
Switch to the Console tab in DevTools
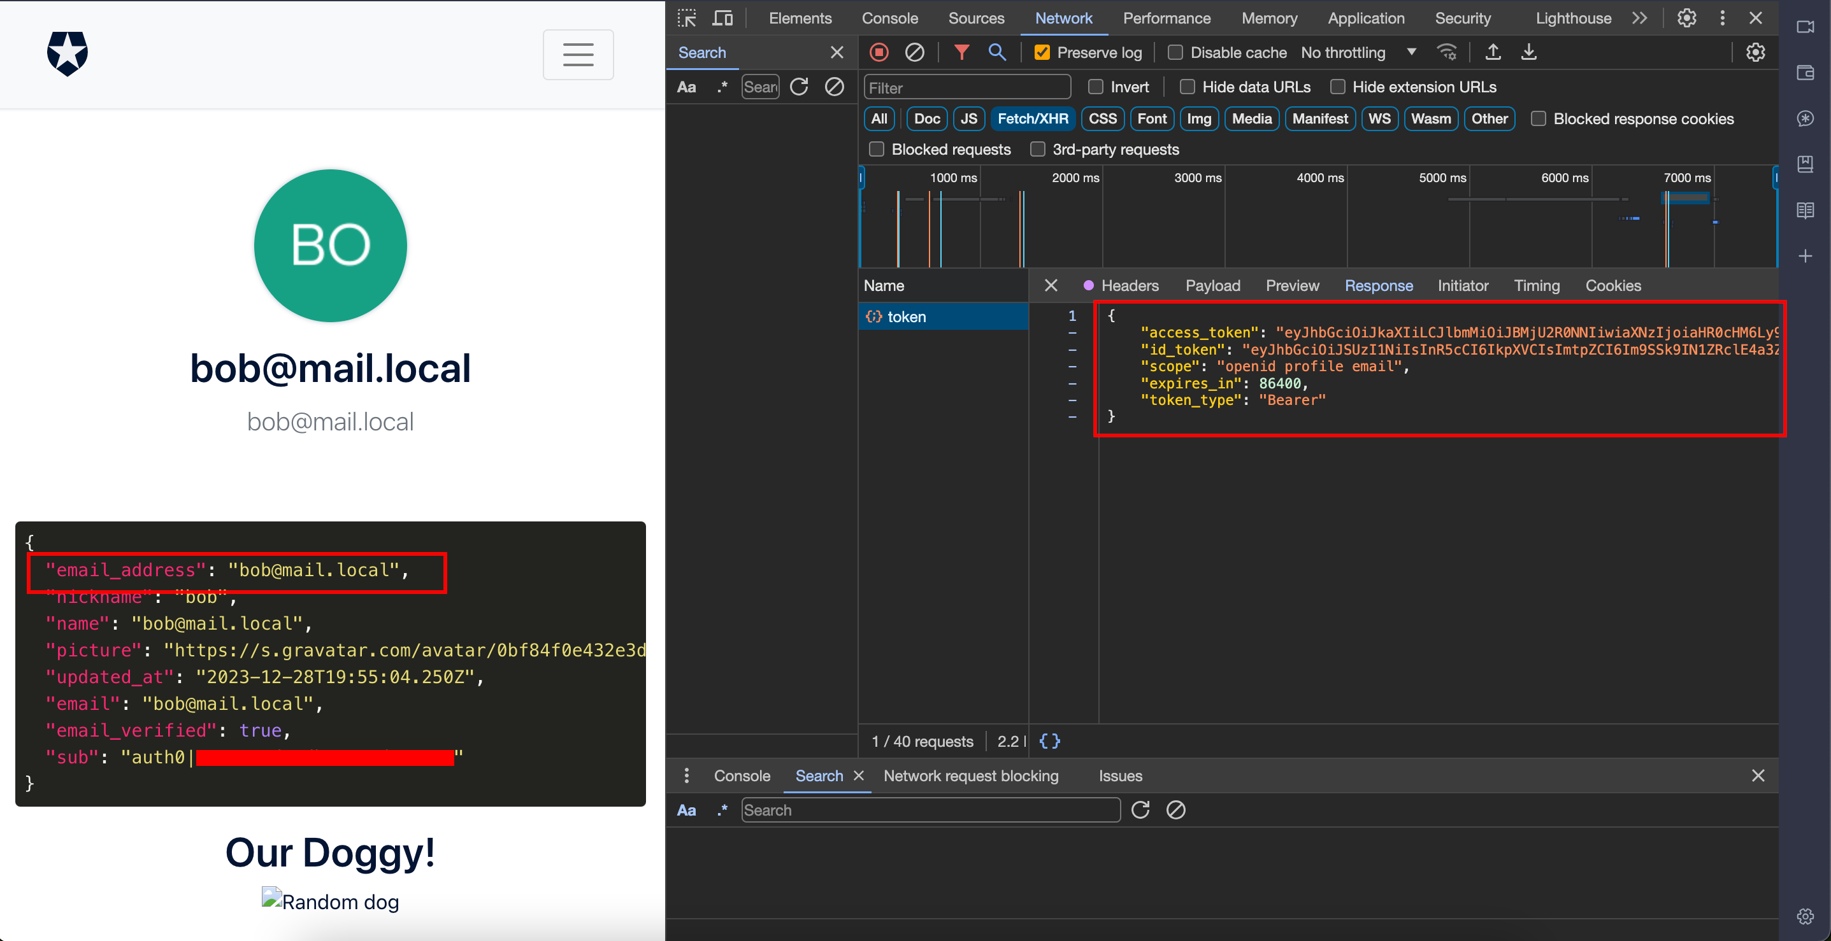click(x=889, y=18)
